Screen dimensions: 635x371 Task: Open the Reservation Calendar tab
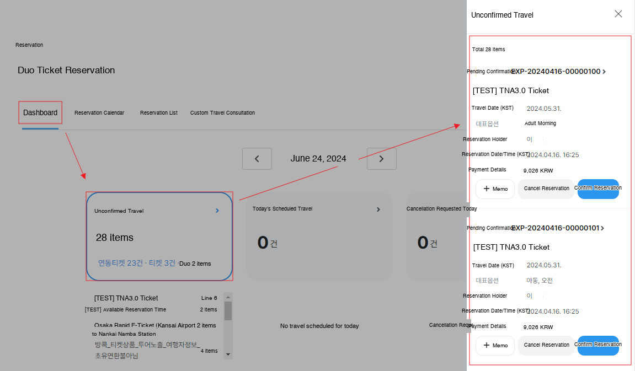coord(99,113)
